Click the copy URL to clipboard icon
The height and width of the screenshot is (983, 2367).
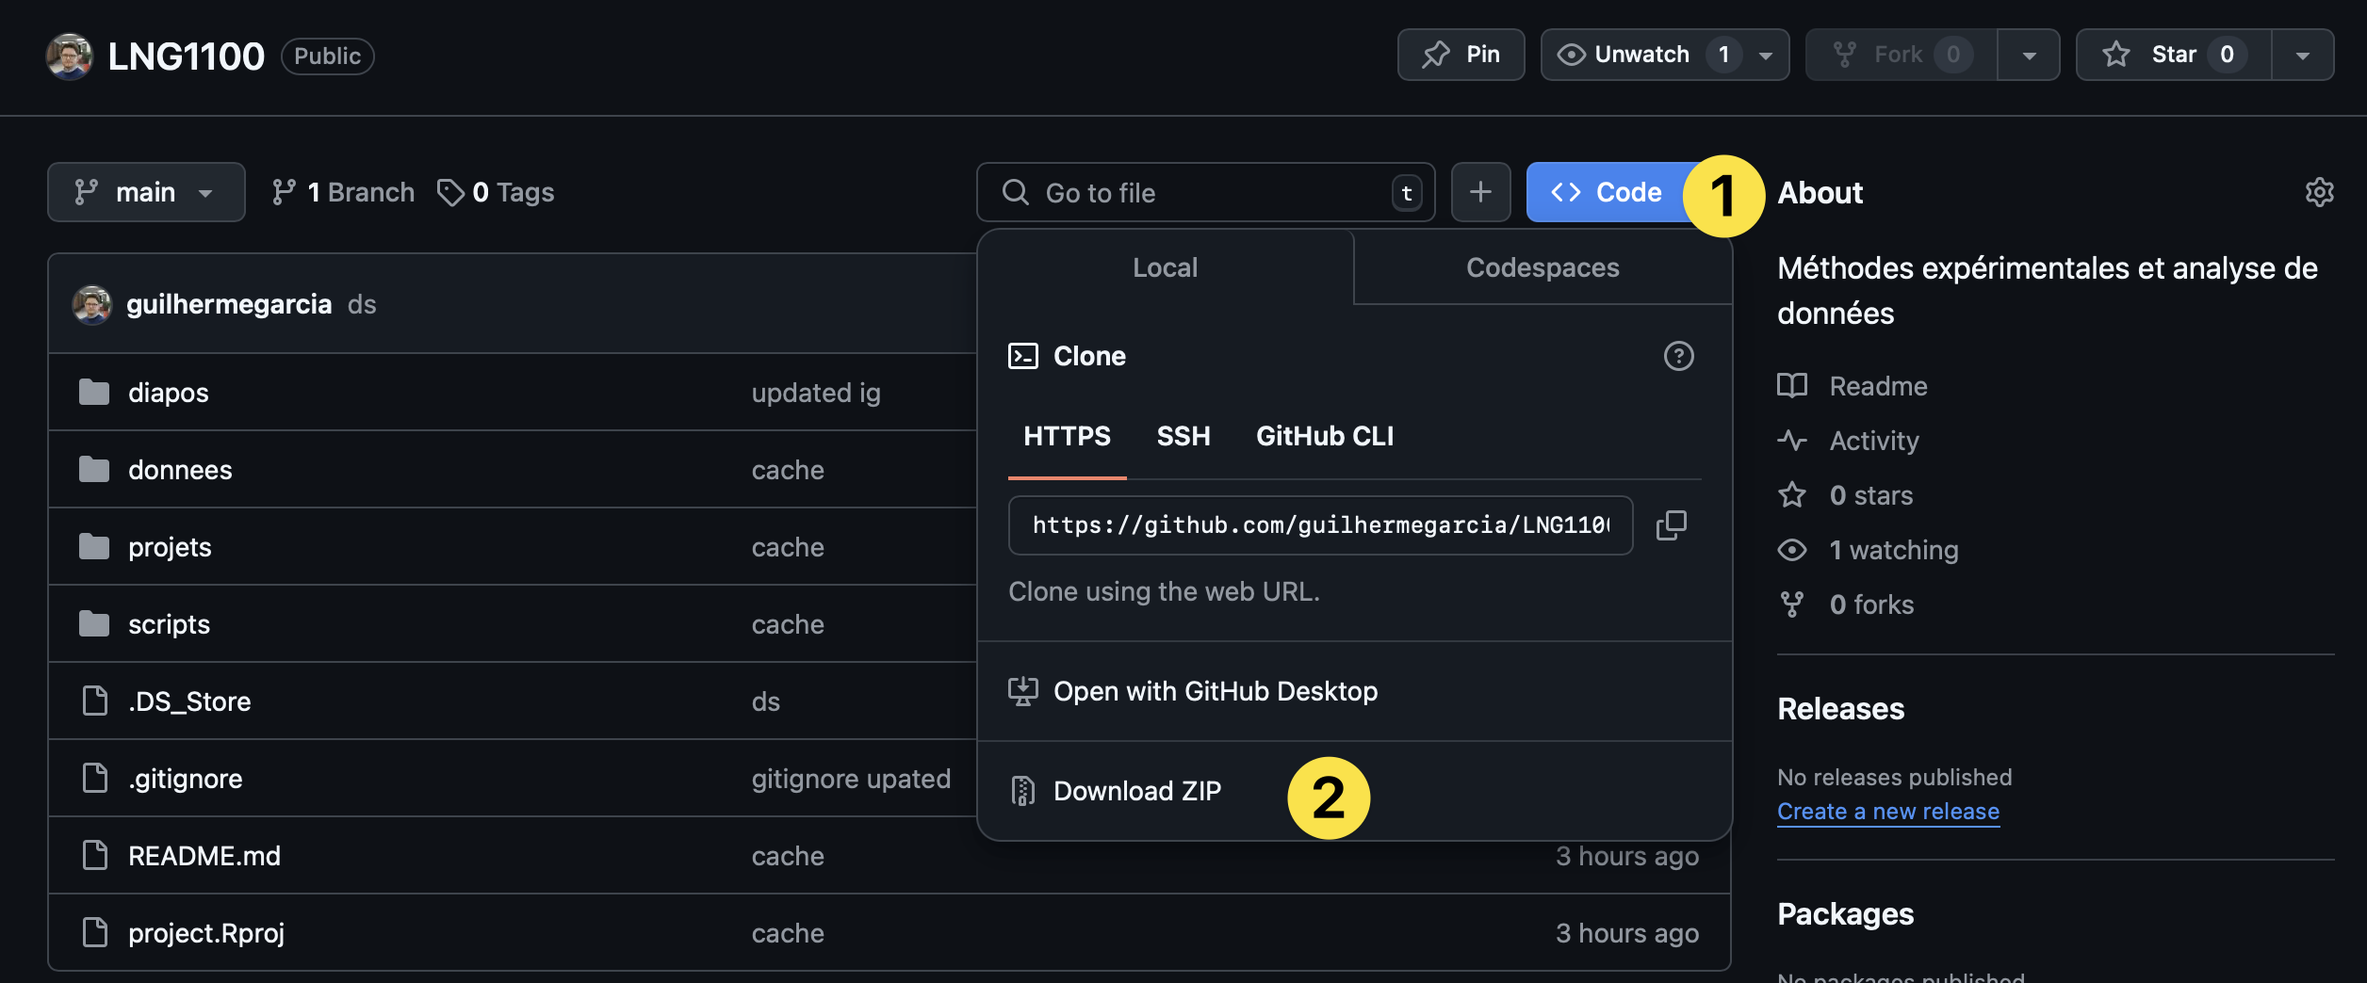pyautogui.click(x=1672, y=525)
